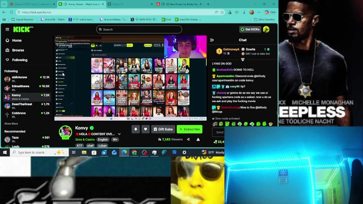Click the Windows Start button

point(5,152)
